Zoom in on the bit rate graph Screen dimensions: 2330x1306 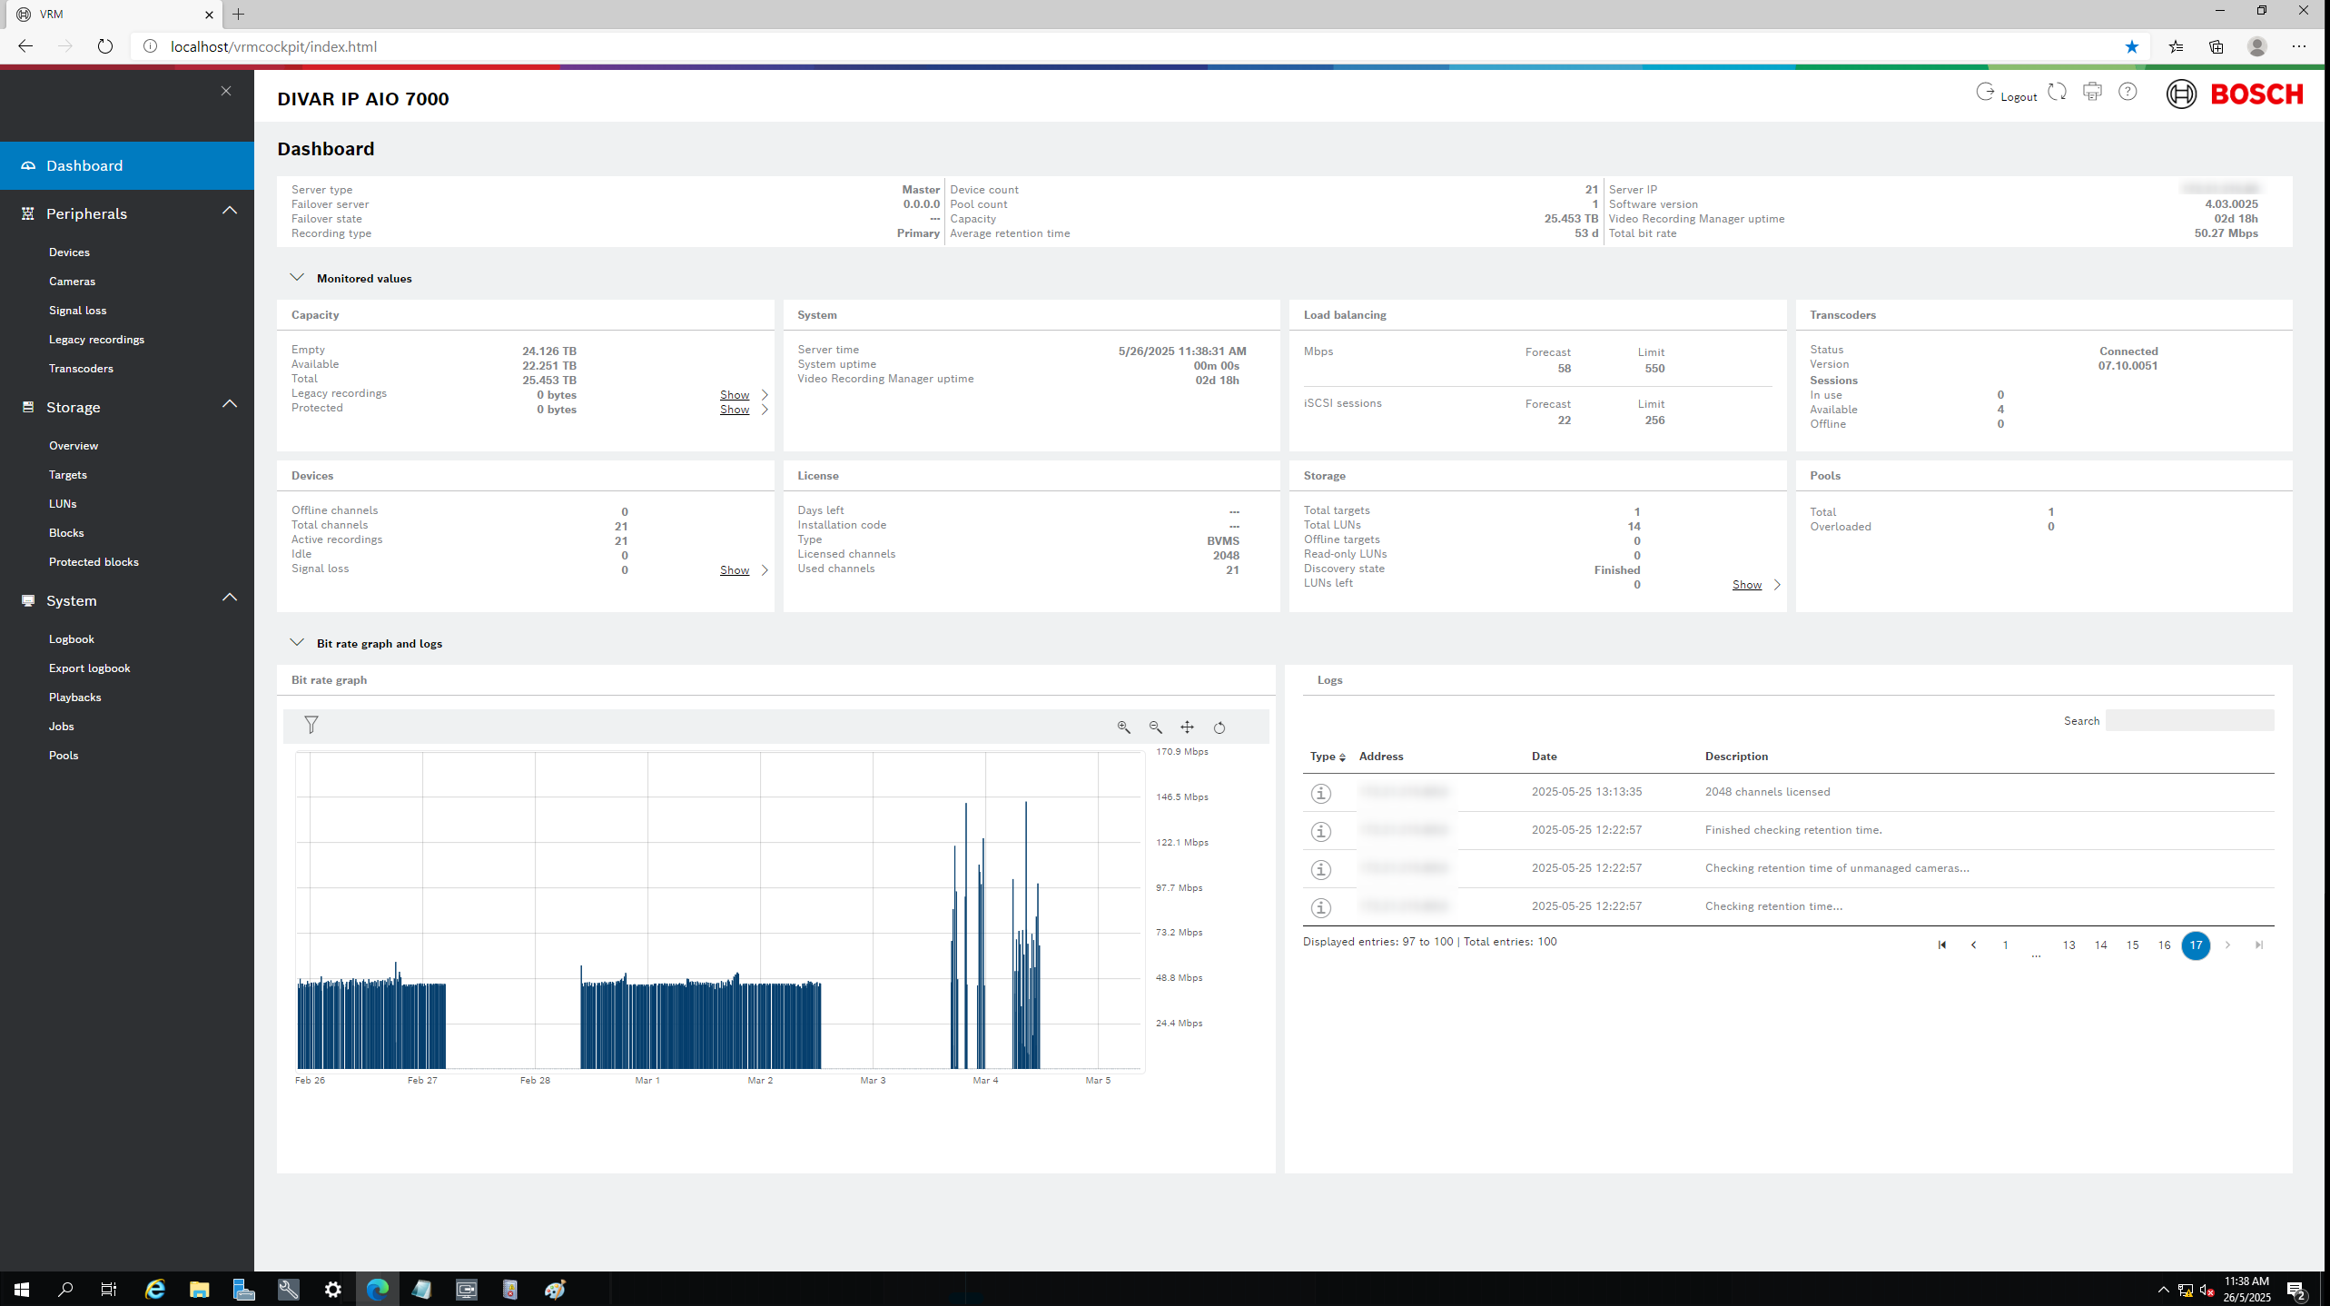(1123, 727)
